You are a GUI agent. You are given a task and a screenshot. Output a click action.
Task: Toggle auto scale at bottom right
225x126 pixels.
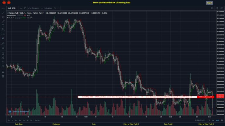[217, 120]
